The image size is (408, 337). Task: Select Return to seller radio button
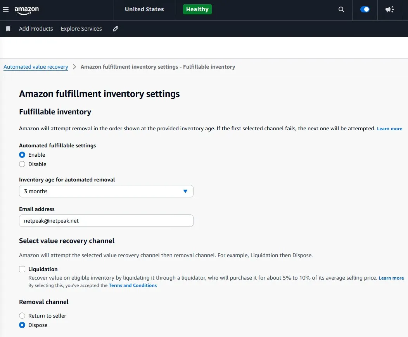[x=22, y=316]
